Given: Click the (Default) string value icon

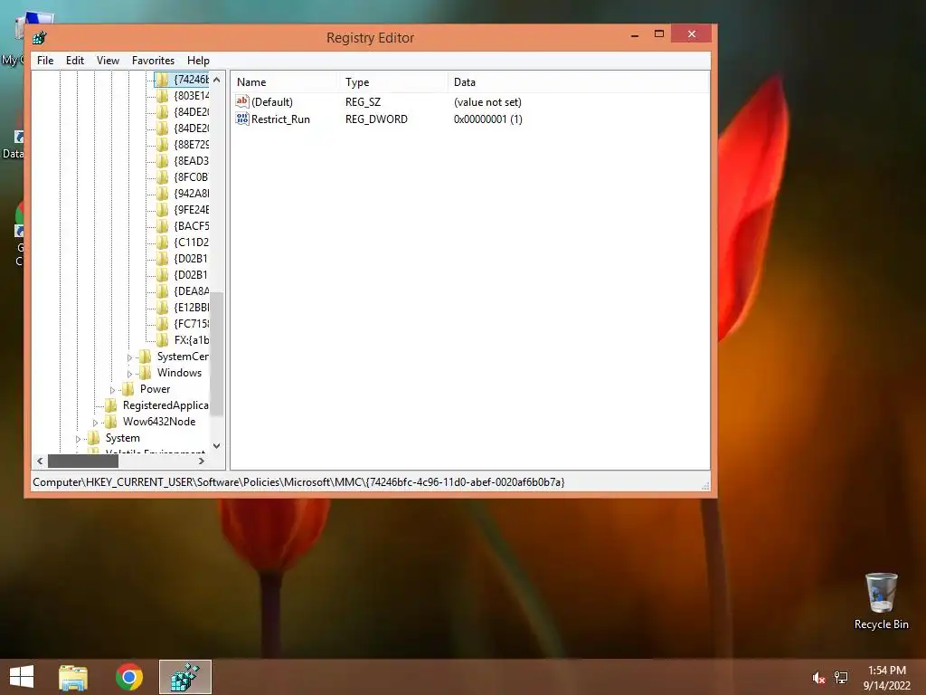Looking at the screenshot, I should click(242, 101).
